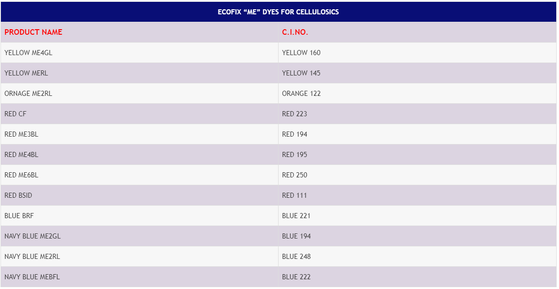
Task: Click the ECOFIX "ME" DYES FOR CELLULOSICS header
Action: (x=278, y=12)
